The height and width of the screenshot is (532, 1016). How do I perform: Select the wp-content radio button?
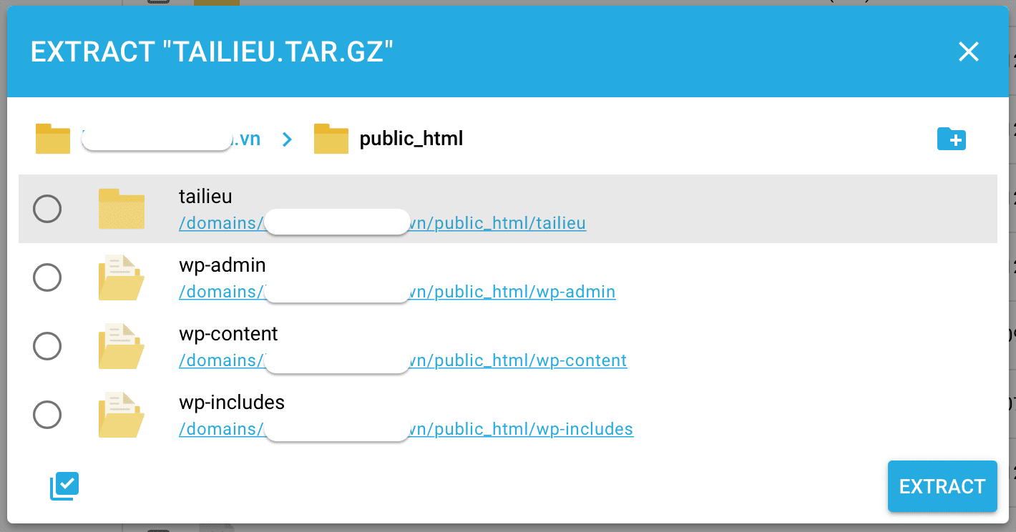click(x=47, y=346)
